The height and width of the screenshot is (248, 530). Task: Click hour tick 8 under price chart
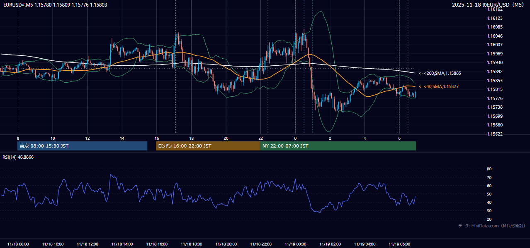(x=18, y=138)
